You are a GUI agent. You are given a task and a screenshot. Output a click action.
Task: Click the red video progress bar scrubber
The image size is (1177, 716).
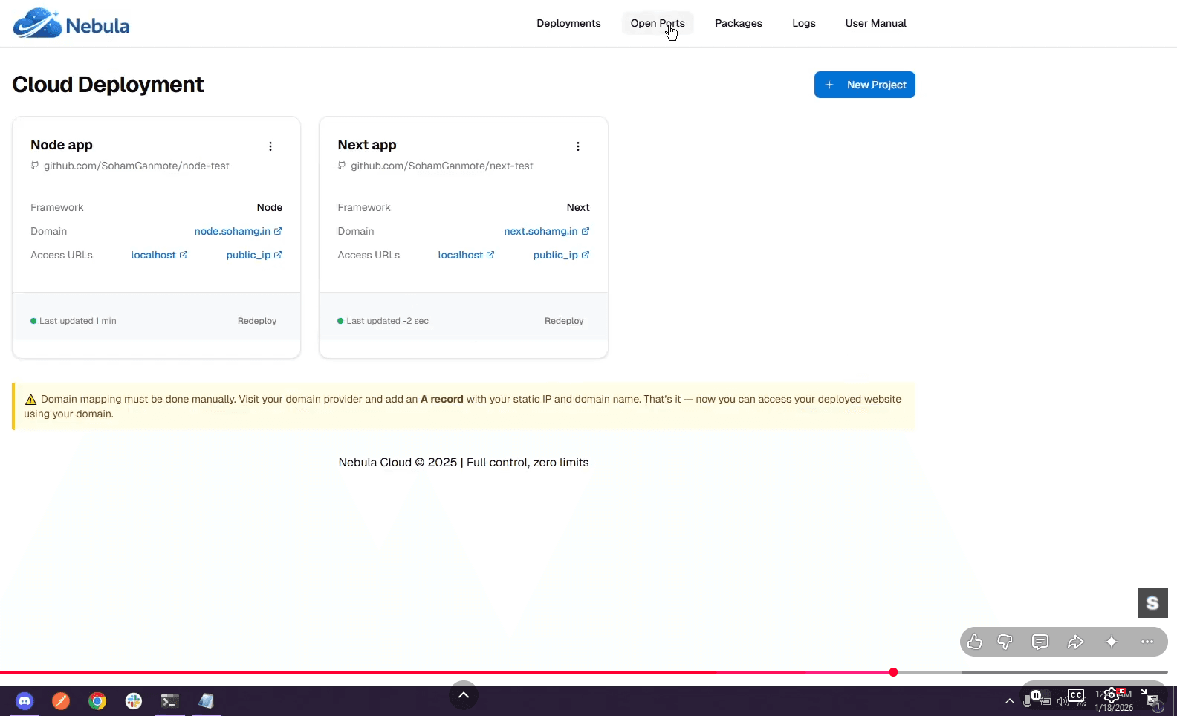tap(893, 672)
